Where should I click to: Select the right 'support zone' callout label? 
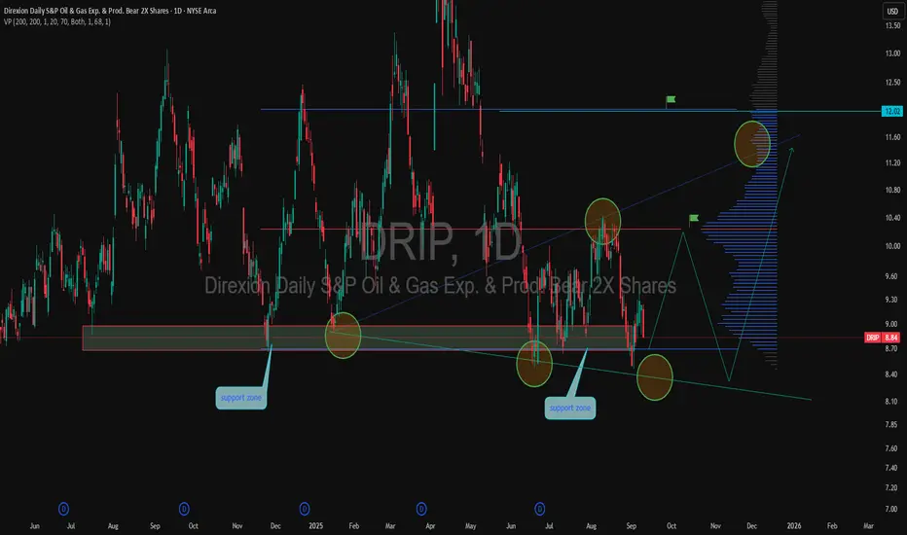(x=569, y=409)
